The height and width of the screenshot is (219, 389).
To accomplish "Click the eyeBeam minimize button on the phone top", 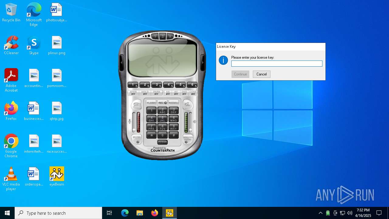I will point(163,36).
